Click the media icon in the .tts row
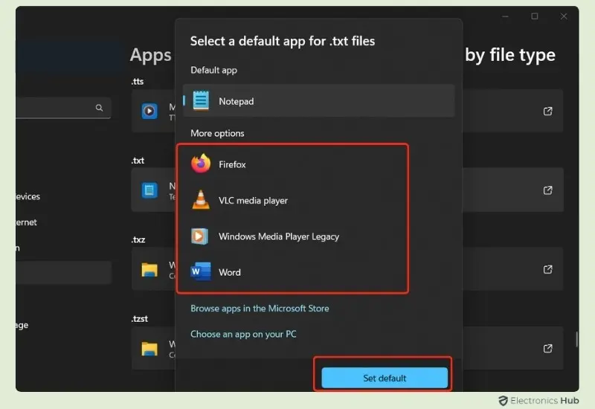The image size is (595, 409). 150,112
